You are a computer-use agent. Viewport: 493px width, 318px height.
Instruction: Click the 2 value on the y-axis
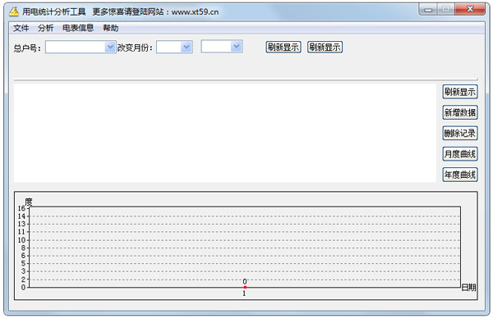(x=23, y=279)
